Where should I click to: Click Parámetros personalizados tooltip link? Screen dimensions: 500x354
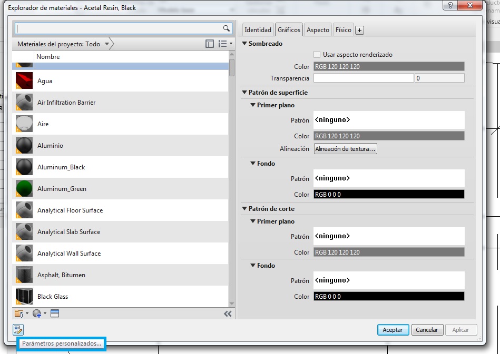[x=62, y=343]
